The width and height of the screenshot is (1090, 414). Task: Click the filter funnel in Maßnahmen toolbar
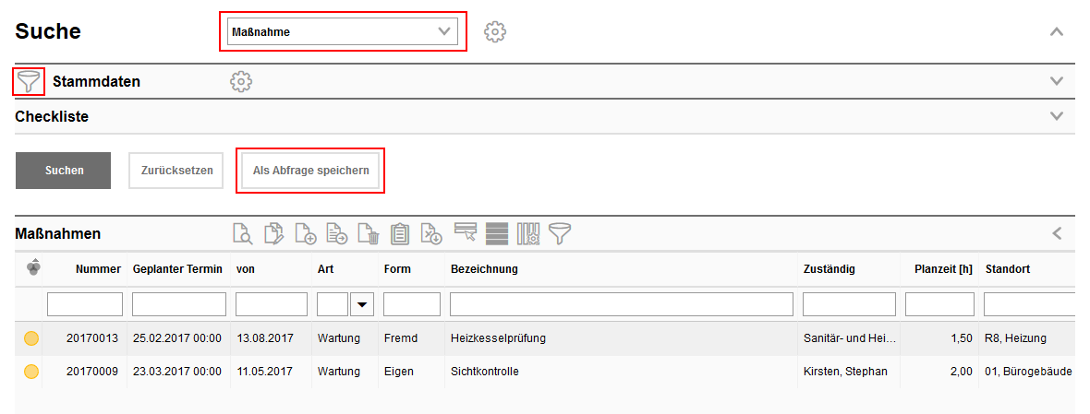click(x=560, y=234)
